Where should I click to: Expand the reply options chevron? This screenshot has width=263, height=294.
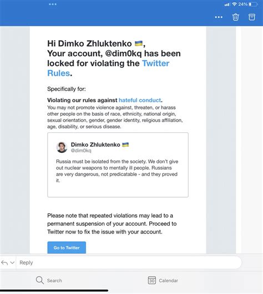point(12,263)
